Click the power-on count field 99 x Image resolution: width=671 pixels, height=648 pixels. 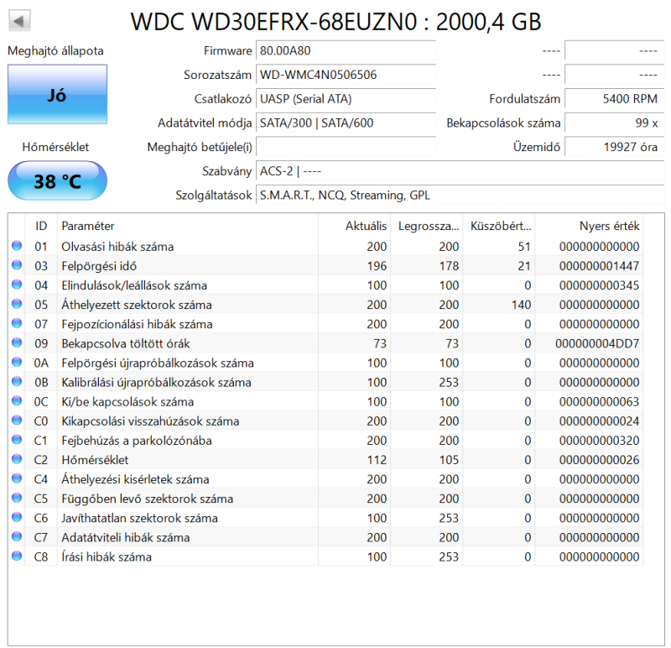pos(615,123)
